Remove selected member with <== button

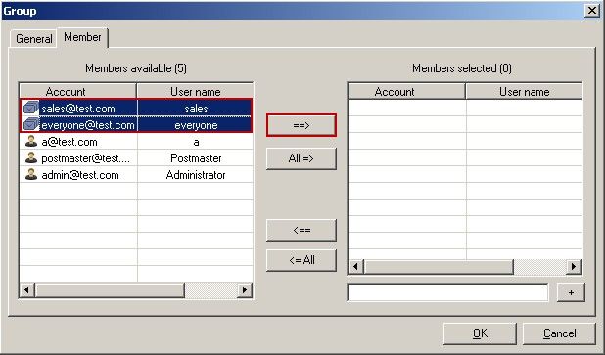pyautogui.click(x=302, y=230)
